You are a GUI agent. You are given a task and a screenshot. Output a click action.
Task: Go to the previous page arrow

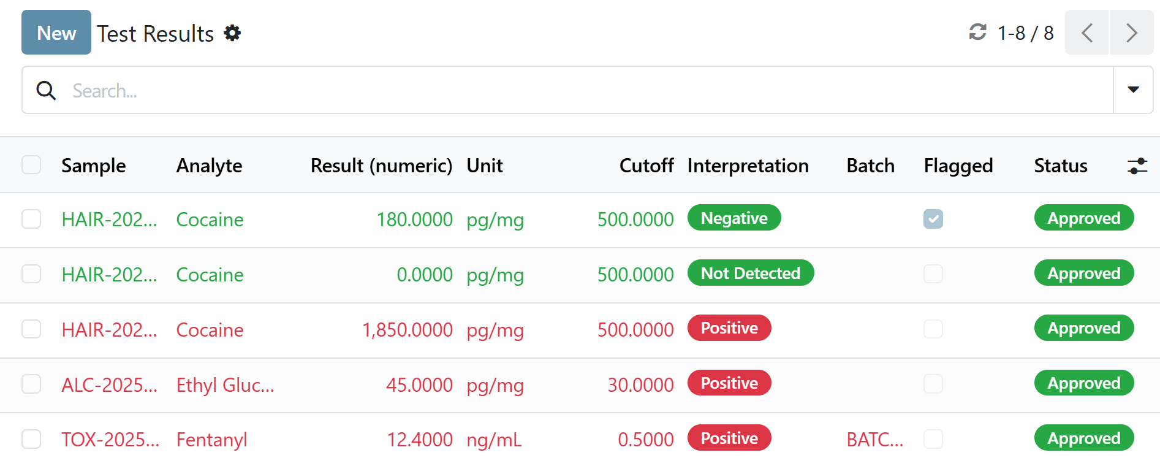1086,32
